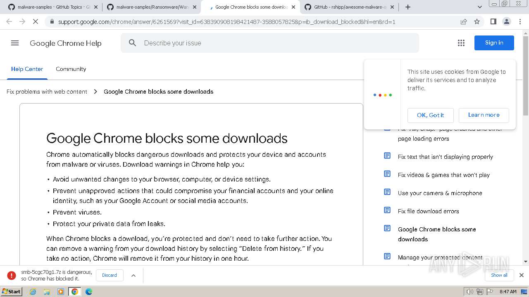
Task: Close the downloads bar
Action: 522,275
